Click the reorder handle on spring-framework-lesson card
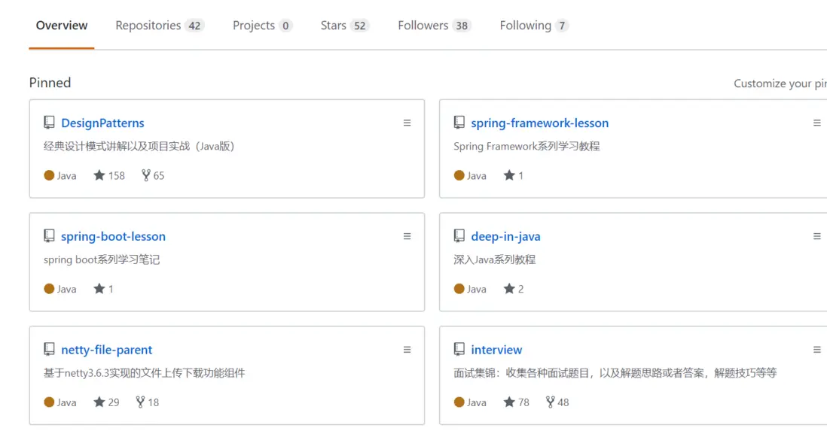 point(817,123)
